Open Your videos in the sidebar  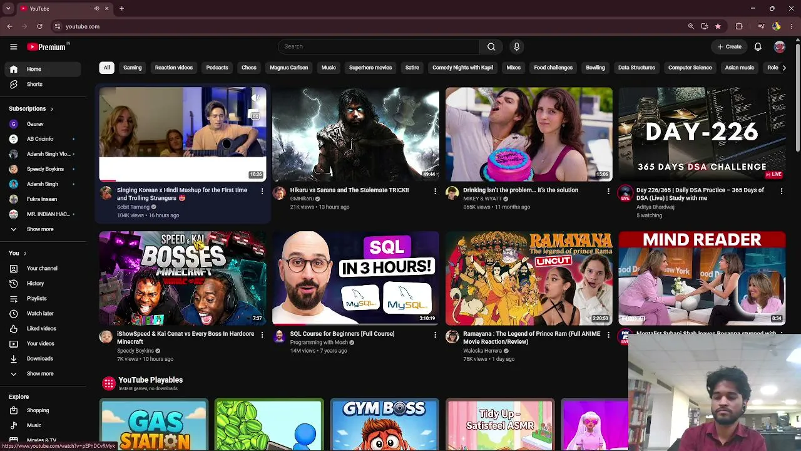tap(42, 343)
